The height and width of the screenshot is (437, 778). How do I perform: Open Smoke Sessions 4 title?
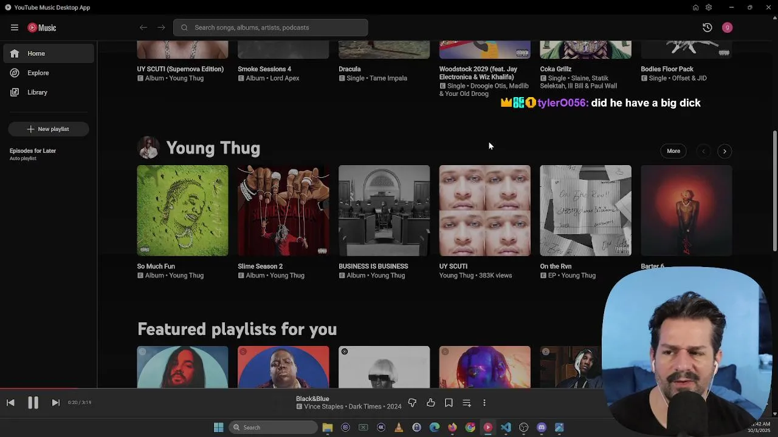coord(264,69)
